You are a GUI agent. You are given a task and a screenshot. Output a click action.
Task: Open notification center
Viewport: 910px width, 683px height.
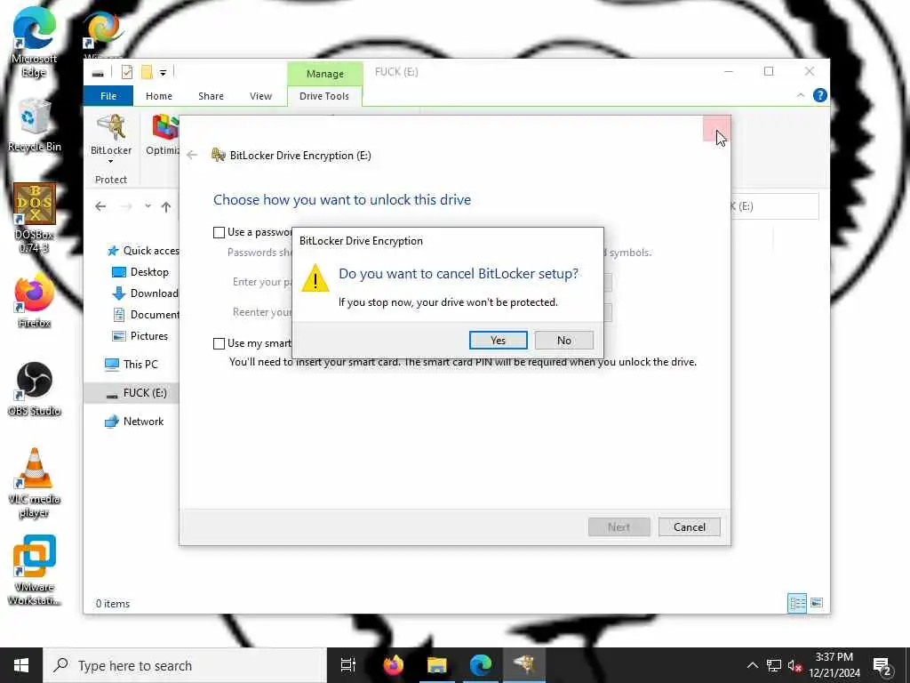(882, 665)
